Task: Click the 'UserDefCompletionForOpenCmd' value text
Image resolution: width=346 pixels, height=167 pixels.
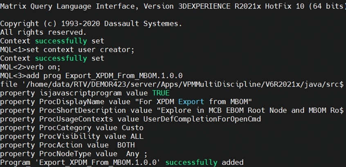Action: [x=202, y=119]
